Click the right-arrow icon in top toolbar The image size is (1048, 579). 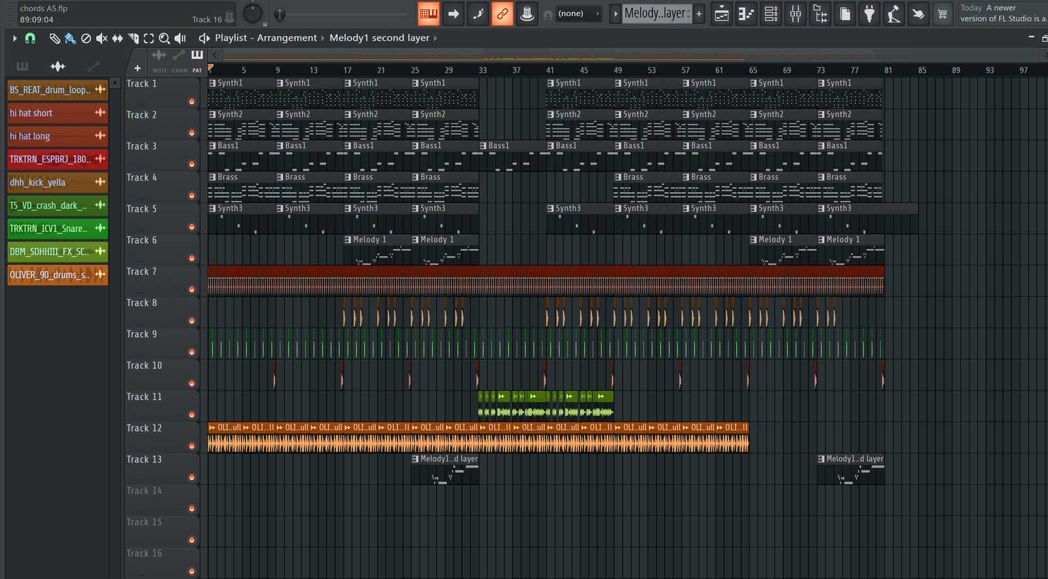pos(453,13)
